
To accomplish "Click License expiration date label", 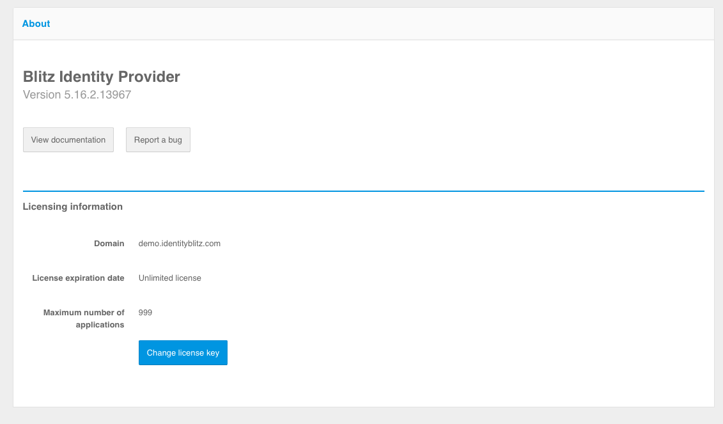I will point(79,278).
